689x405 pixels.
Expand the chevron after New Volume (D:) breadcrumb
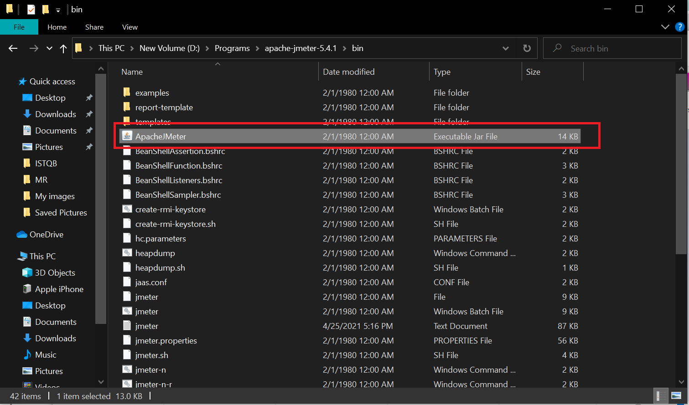207,48
